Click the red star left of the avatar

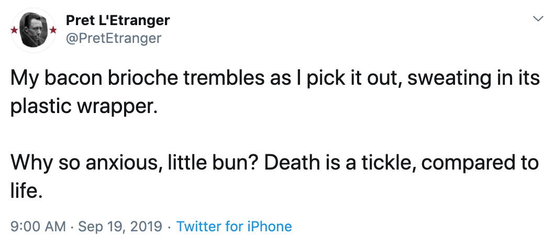coord(14,30)
